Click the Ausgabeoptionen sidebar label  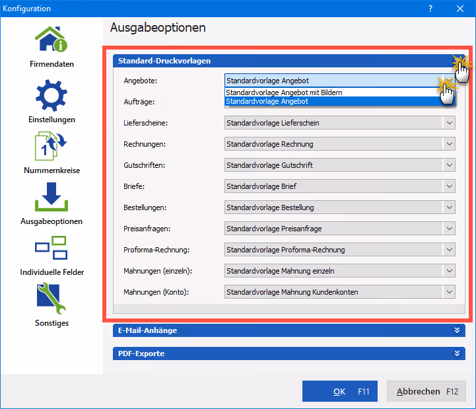(51, 221)
